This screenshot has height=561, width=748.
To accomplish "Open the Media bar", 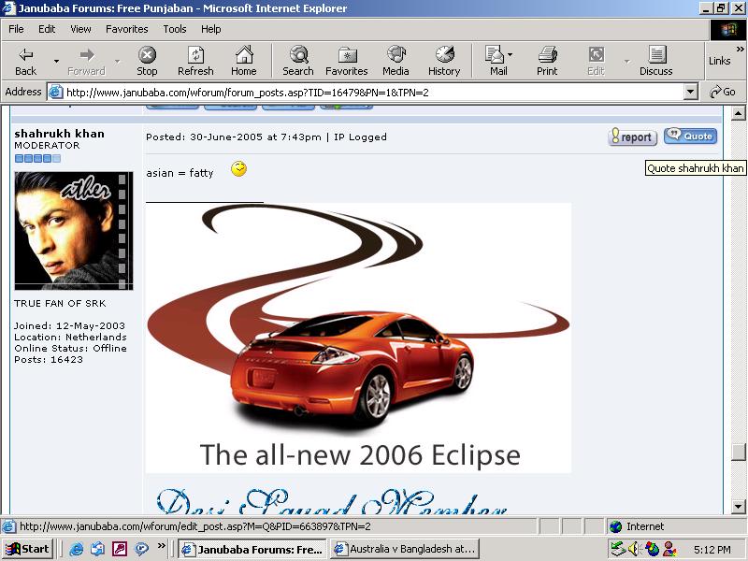I will point(396,61).
